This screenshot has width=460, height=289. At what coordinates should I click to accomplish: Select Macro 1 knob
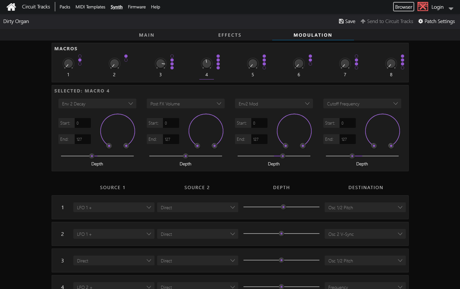(68, 64)
